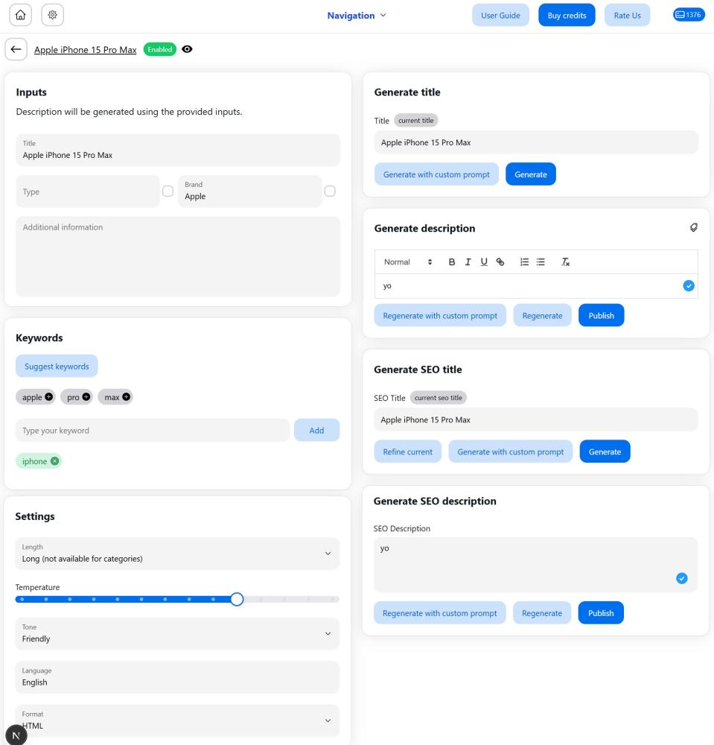Open settings gear icon in header

53,15
